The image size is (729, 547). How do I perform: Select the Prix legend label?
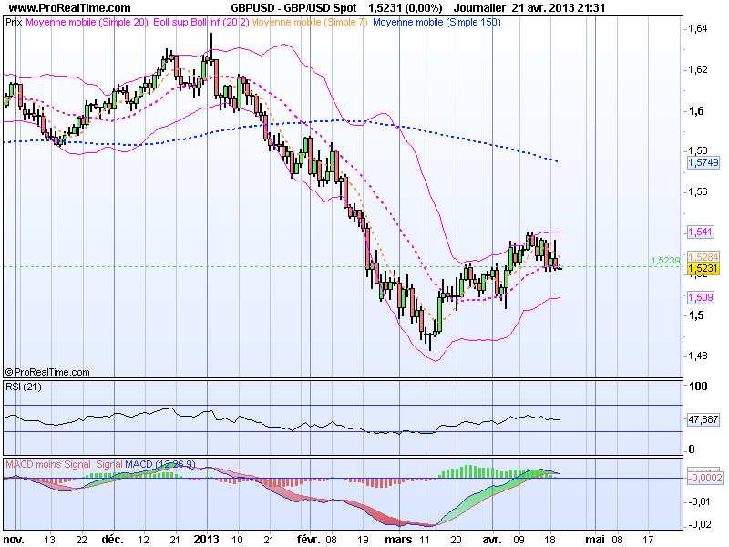pos(15,24)
